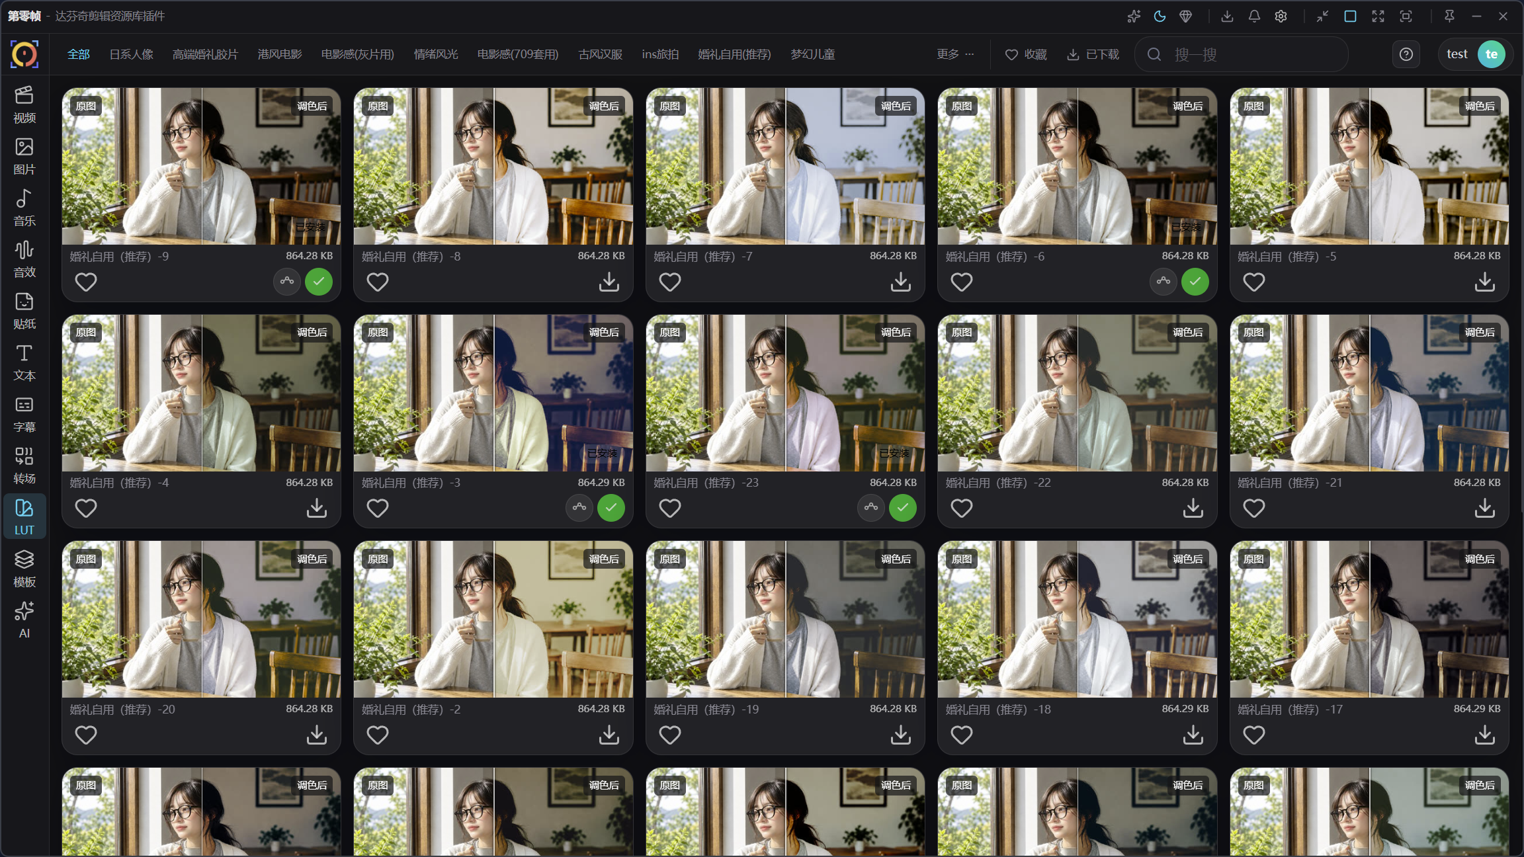Open the 模板 templates sidebar icon
Viewport: 1524px width, 857px height.
24,569
